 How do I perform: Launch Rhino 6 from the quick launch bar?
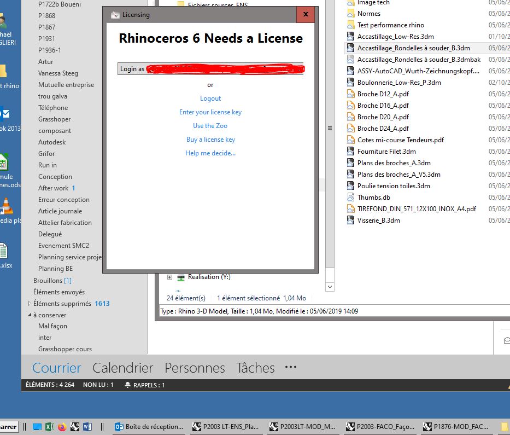75,427
